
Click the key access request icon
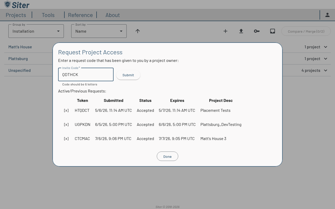pos(257,31)
